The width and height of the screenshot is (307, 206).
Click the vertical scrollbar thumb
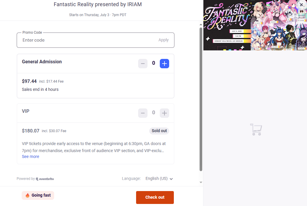[201, 99]
